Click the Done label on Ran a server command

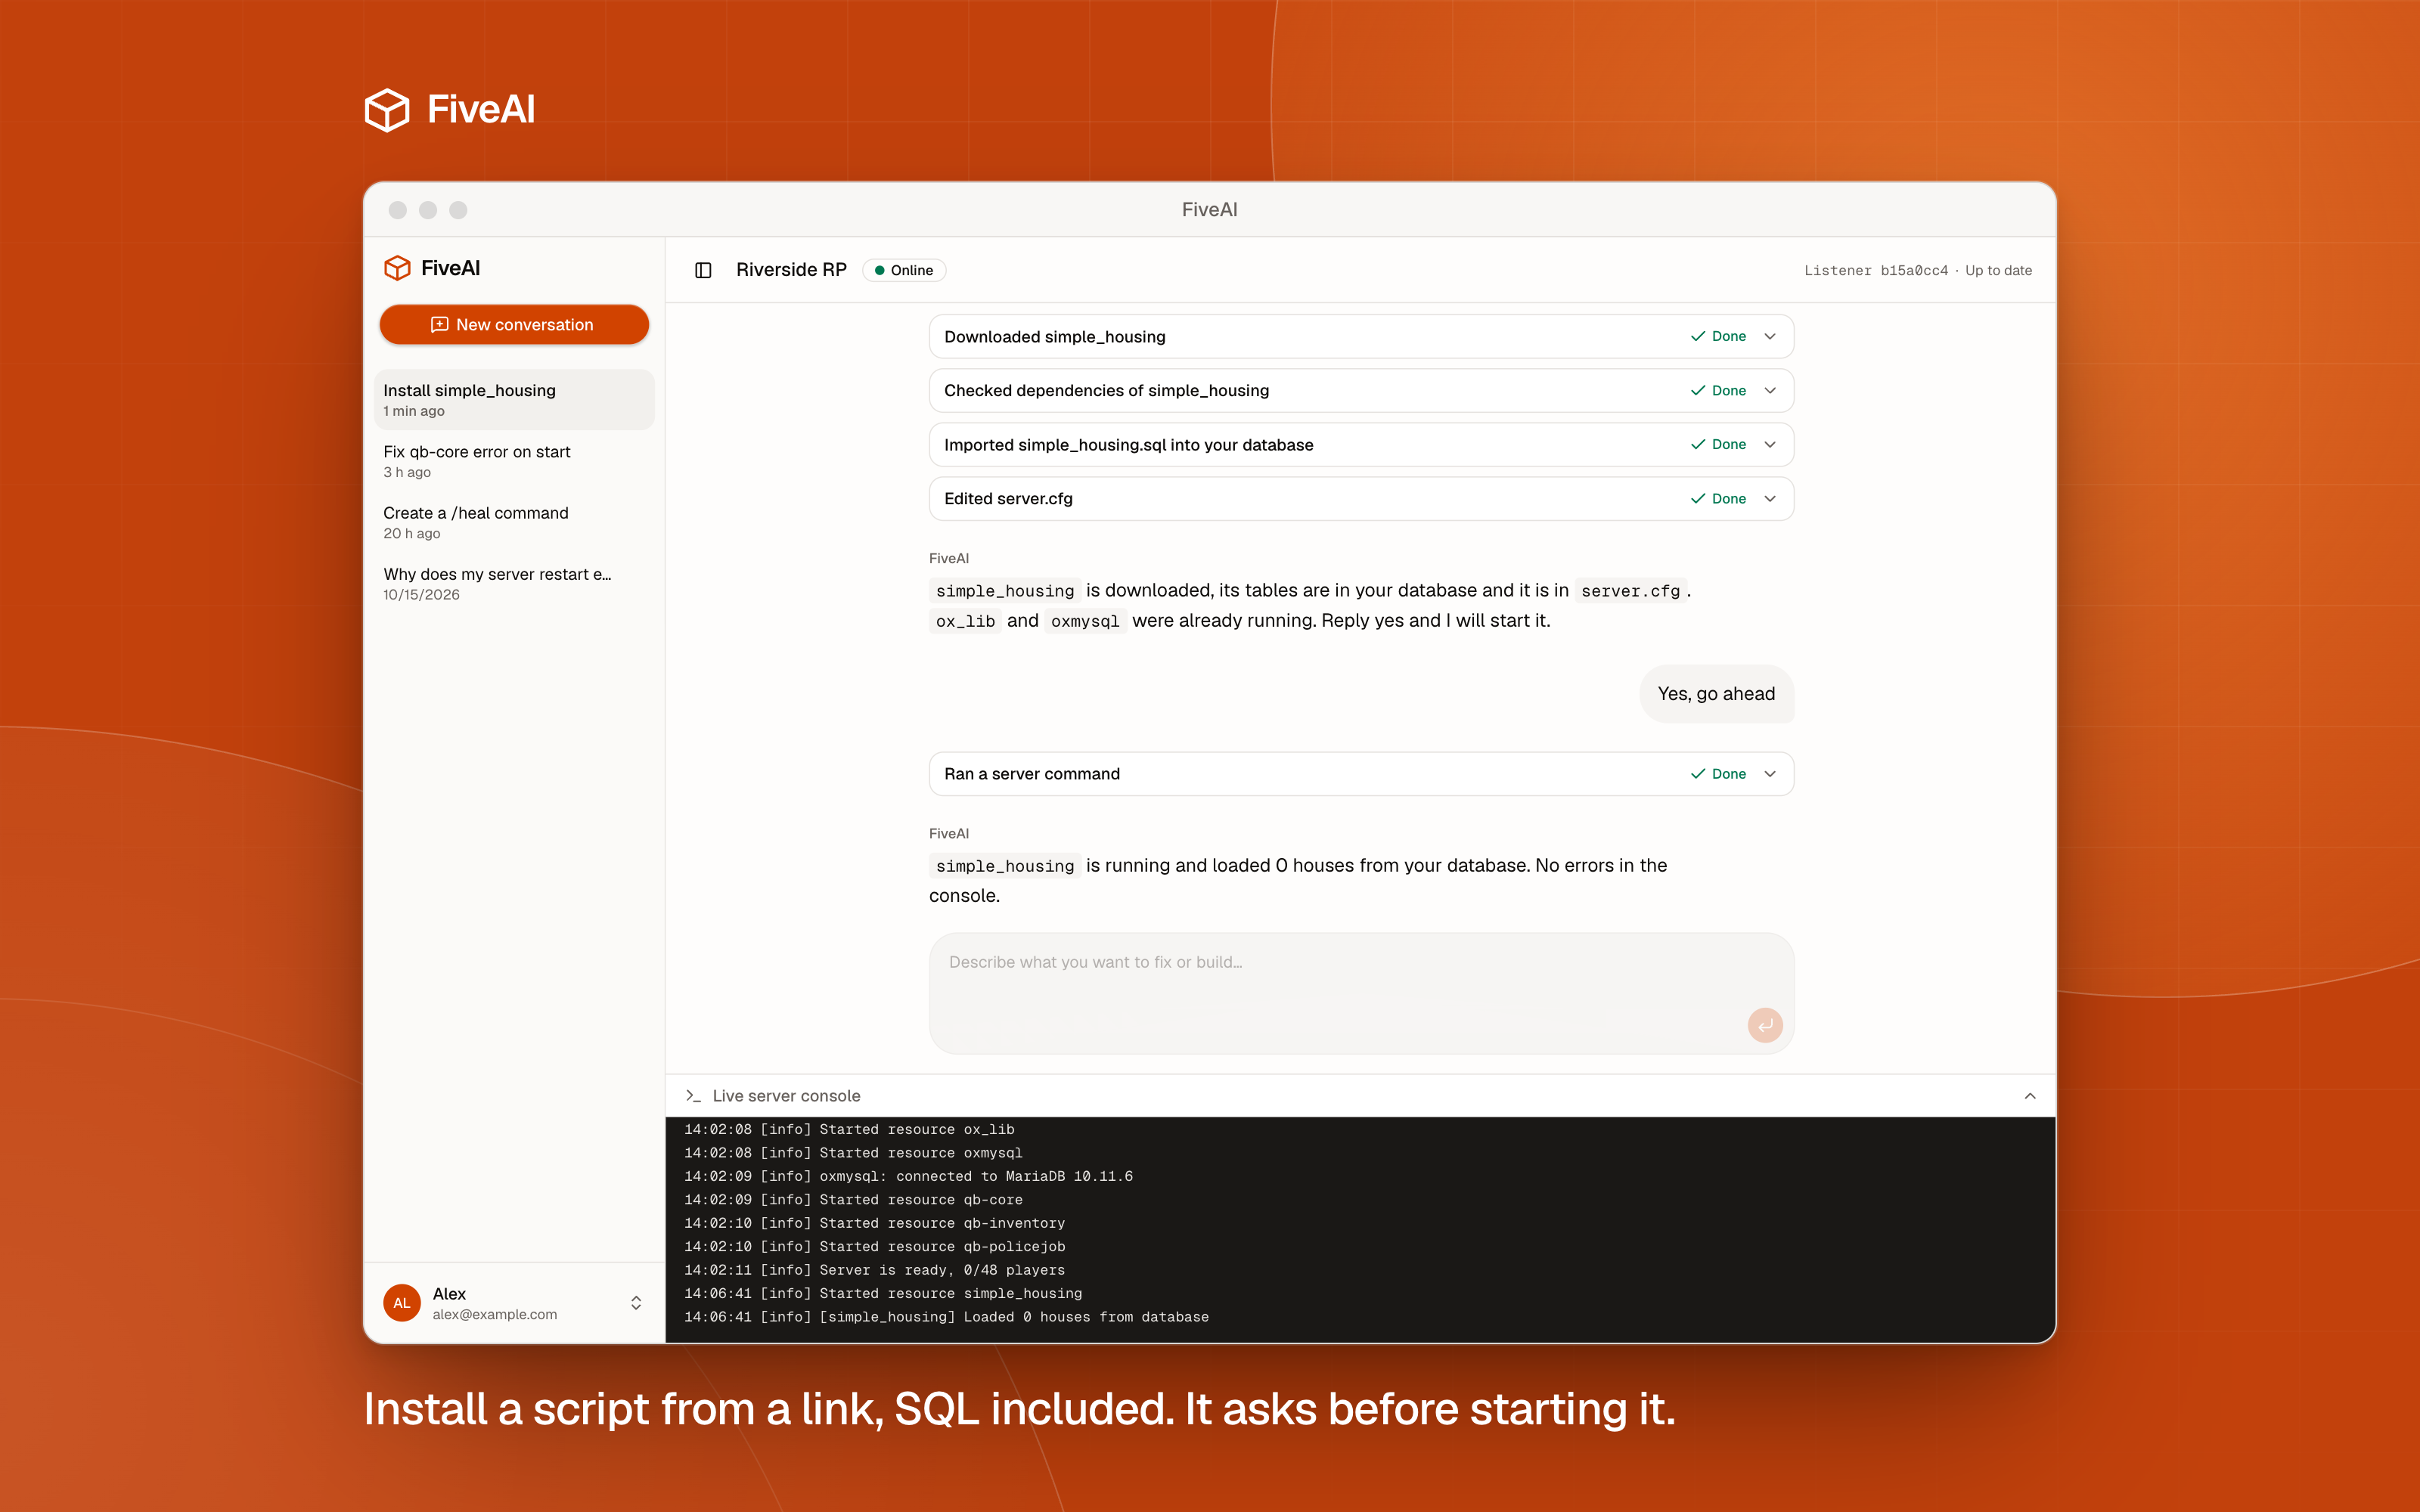1729,774
